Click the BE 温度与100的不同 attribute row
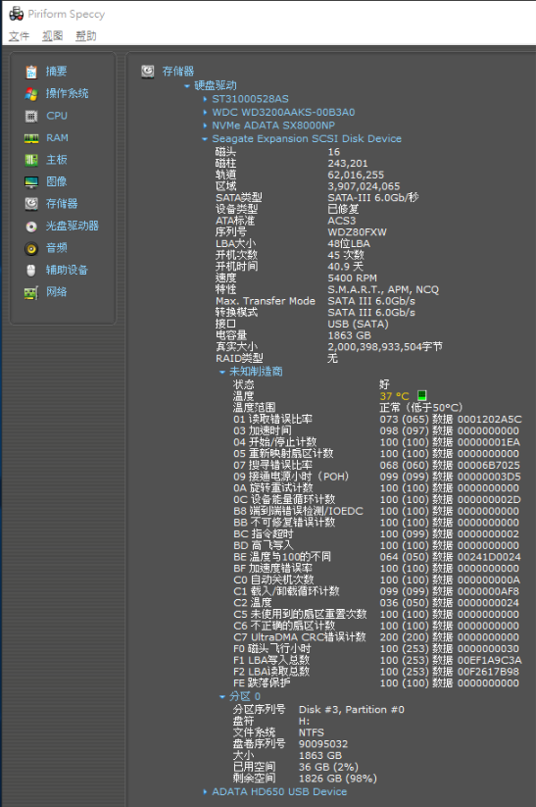This screenshot has width=536, height=807. [377, 557]
